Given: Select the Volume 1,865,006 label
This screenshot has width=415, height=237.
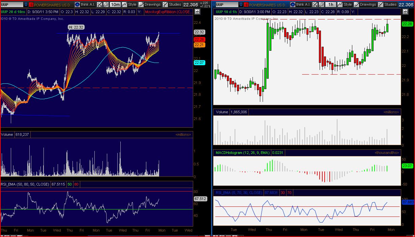Looking at the screenshot, I should (231, 112).
